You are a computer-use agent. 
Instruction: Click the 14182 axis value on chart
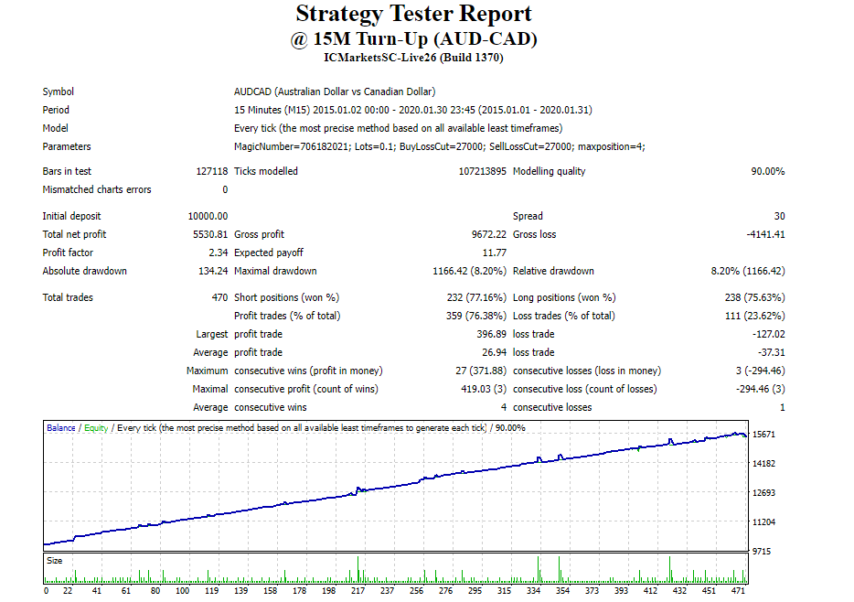763,464
